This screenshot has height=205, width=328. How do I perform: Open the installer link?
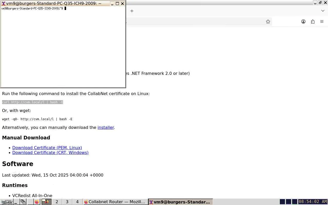click(x=106, y=127)
